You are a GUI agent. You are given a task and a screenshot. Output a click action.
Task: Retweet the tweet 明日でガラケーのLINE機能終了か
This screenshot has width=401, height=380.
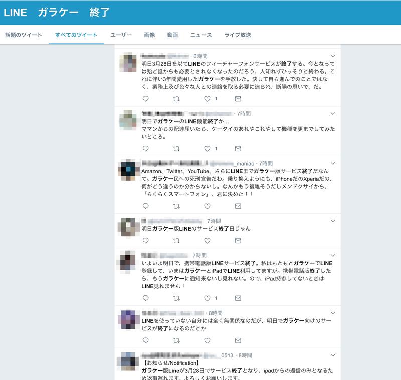pyautogui.click(x=176, y=148)
